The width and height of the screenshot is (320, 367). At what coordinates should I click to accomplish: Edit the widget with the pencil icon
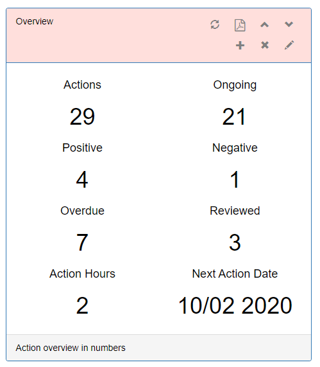(289, 45)
